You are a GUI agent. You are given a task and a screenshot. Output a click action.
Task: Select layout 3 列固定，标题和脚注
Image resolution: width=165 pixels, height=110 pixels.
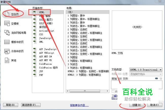tap(88, 61)
